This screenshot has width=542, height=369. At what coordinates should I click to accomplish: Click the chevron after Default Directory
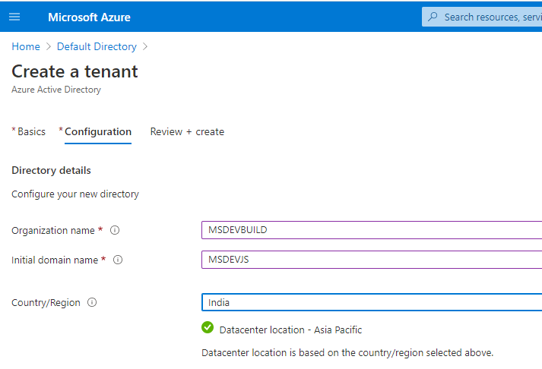(145, 47)
